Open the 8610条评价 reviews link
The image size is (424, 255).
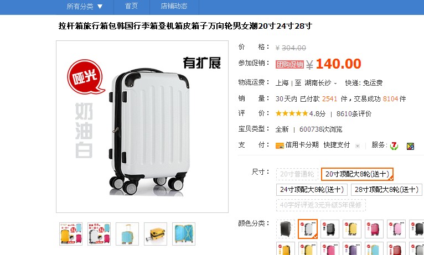[354, 114]
